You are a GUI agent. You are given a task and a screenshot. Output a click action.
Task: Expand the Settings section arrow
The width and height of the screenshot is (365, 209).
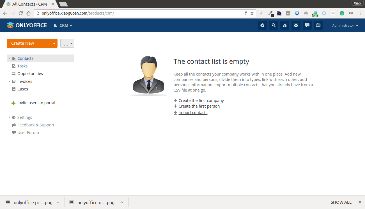[x=9, y=117]
